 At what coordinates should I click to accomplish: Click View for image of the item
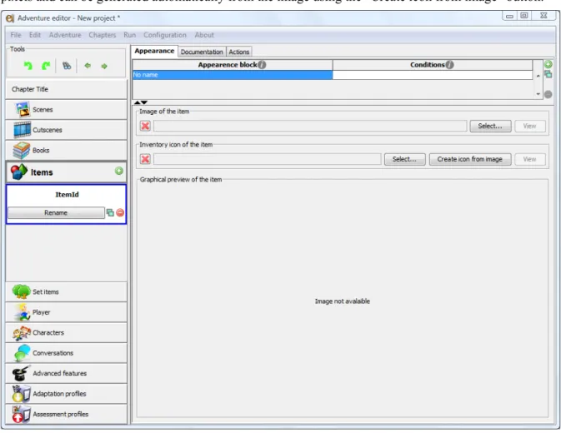pos(529,126)
